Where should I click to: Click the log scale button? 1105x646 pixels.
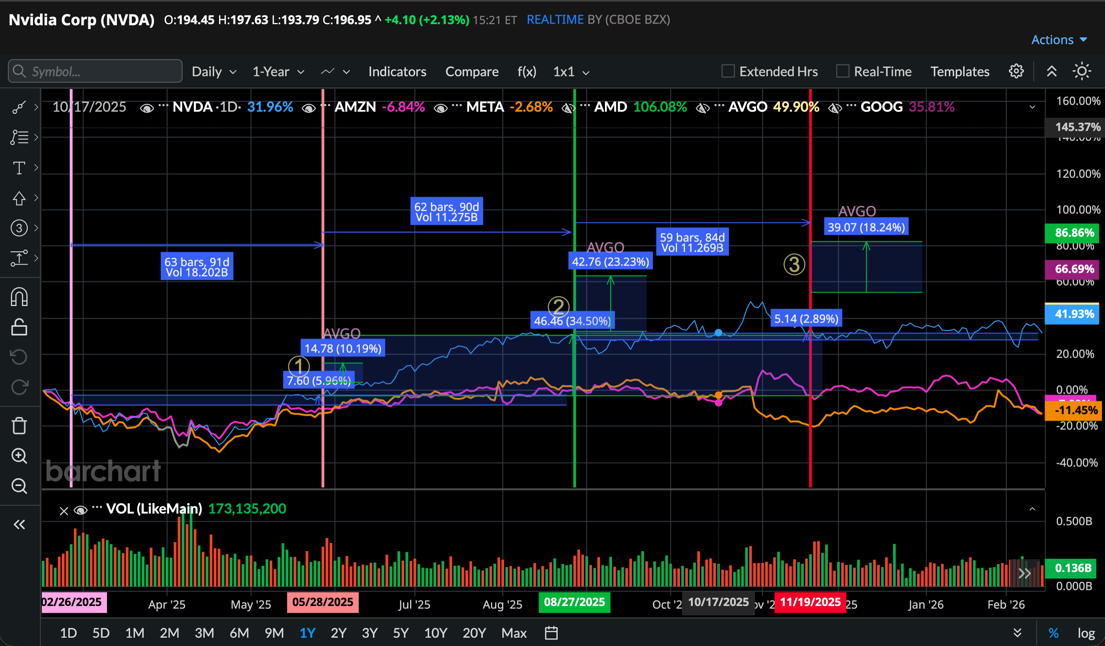coord(1086,633)
